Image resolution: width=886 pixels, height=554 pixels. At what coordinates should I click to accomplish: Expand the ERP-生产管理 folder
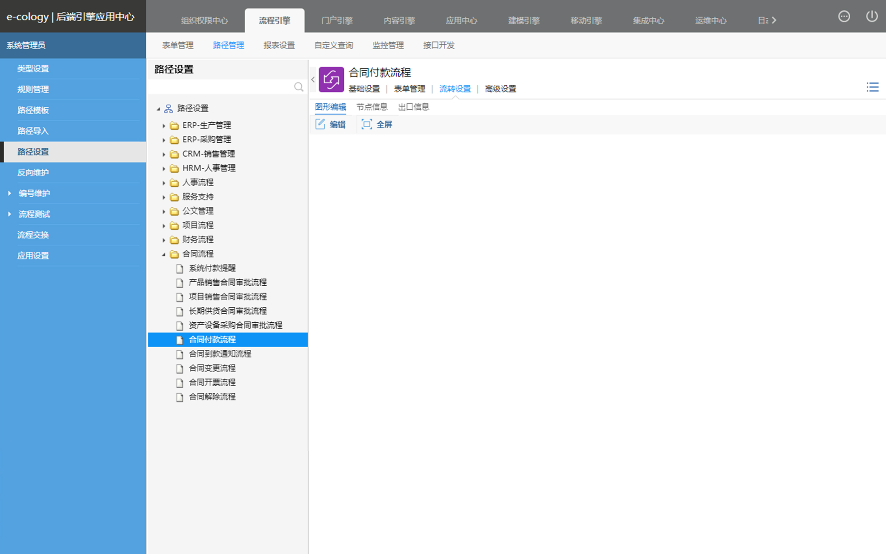pyautogui.click(x=164, y=126)
